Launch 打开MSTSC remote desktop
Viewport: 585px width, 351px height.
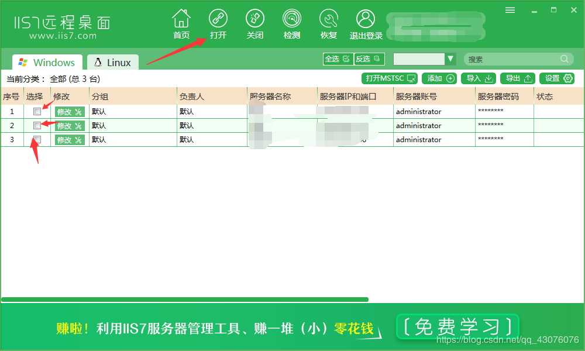pyautogui.click(x=390, y=78)
